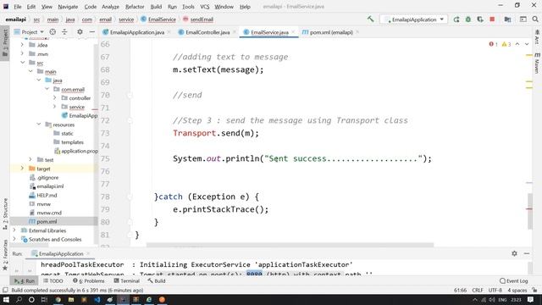The width and height of the screenshot is (542, 305).
Task: Open the Refactor menu
Action: (x=135, y=7)
